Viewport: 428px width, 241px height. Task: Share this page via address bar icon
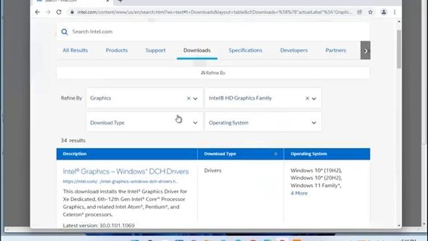point(360,12)
